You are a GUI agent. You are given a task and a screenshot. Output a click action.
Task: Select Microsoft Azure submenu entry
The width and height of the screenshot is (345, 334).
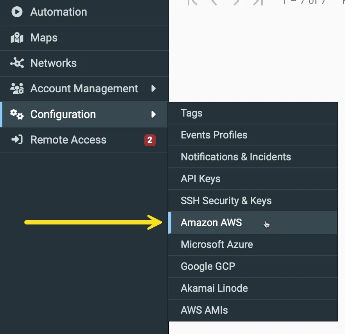point(253,244)
